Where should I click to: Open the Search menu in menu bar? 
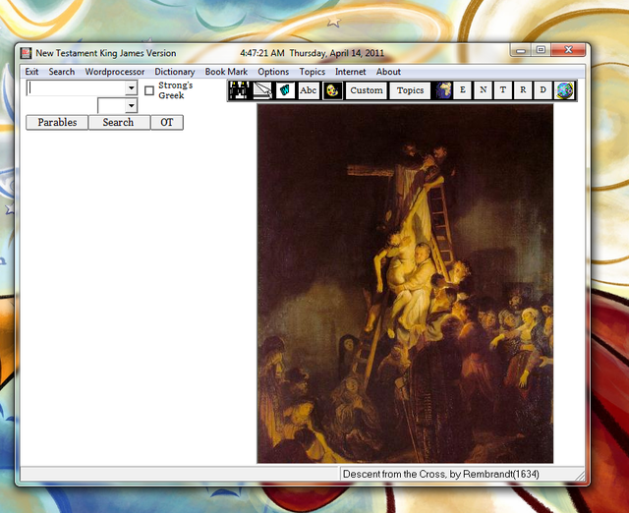(x=62, y=72)
